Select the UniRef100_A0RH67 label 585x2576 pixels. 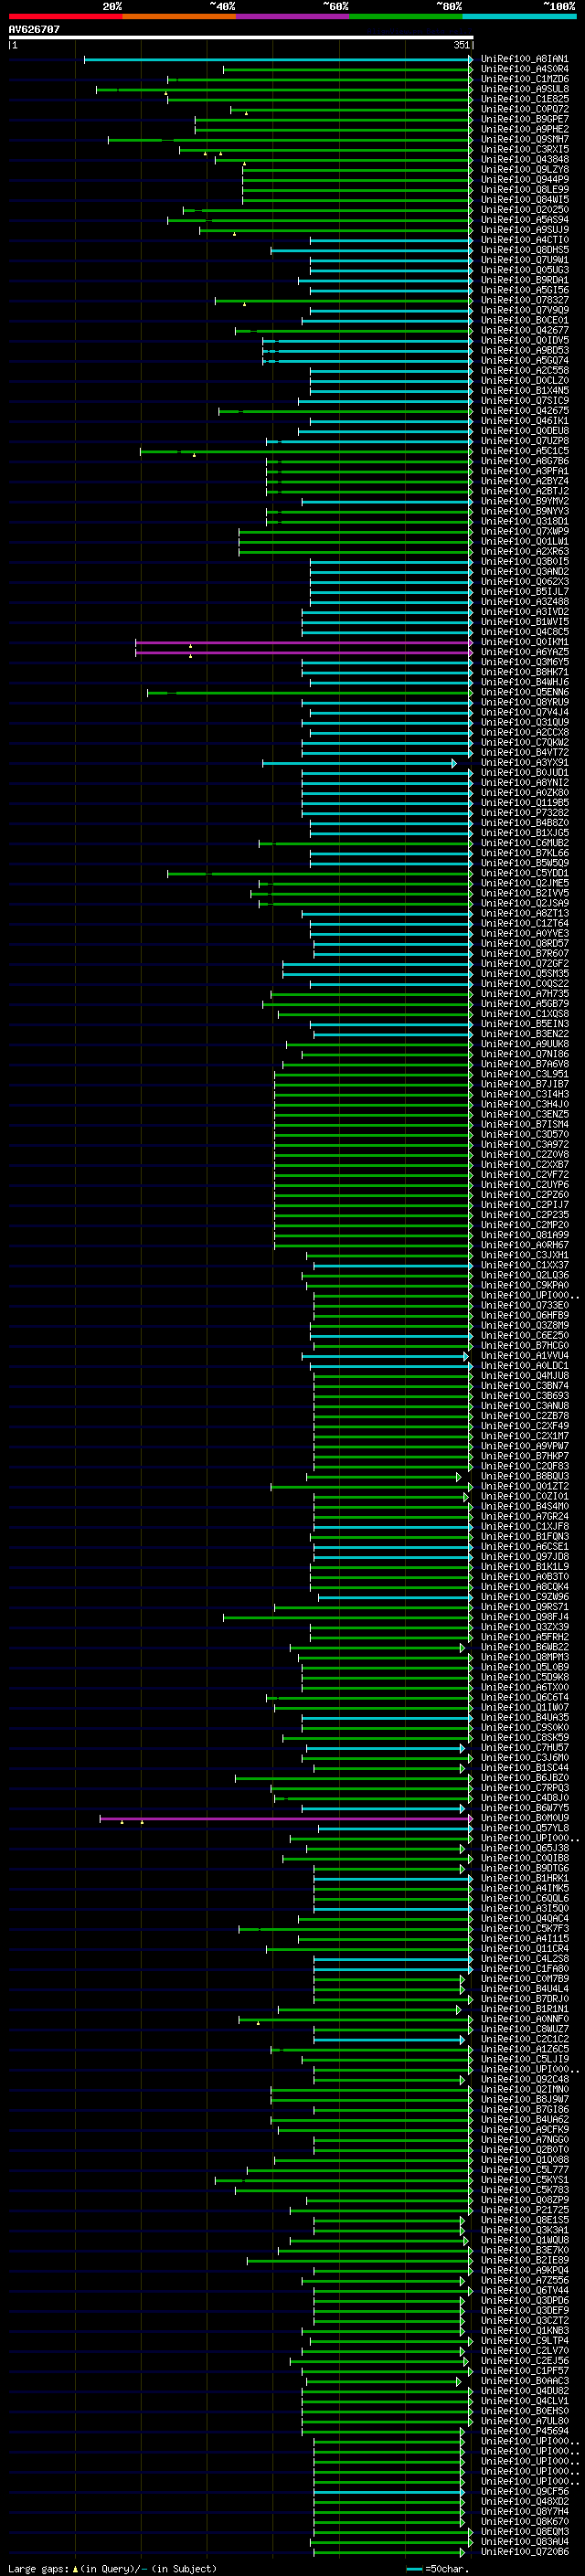click(524, 1244)
